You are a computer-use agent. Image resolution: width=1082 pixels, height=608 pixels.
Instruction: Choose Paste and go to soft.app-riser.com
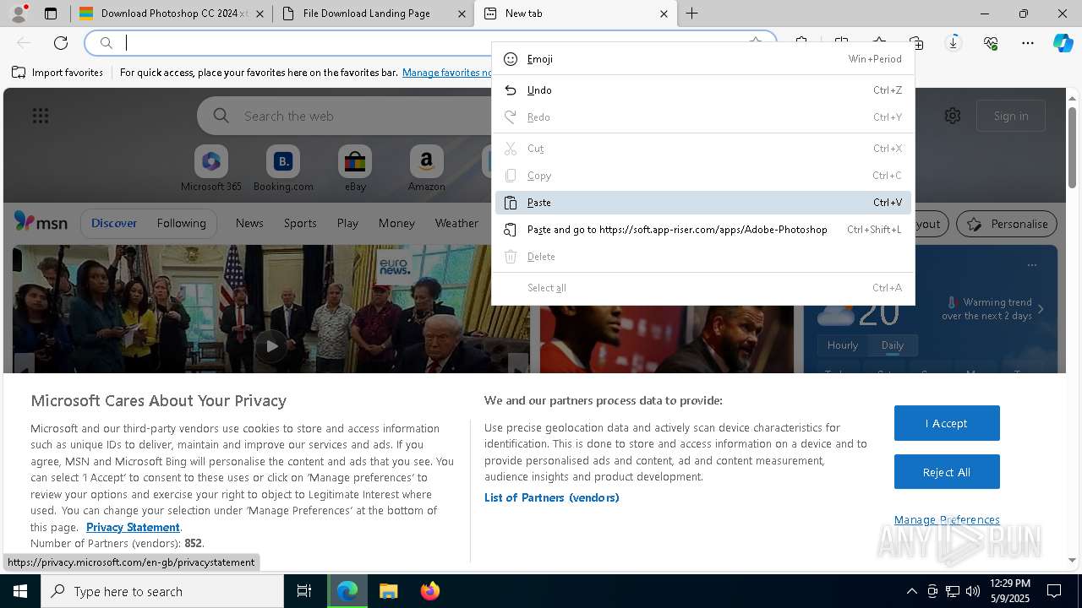702,230
